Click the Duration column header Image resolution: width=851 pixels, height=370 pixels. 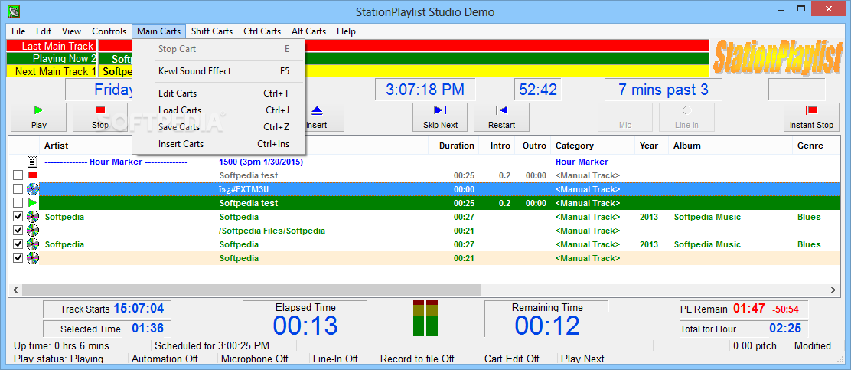(x=455, y=146)
